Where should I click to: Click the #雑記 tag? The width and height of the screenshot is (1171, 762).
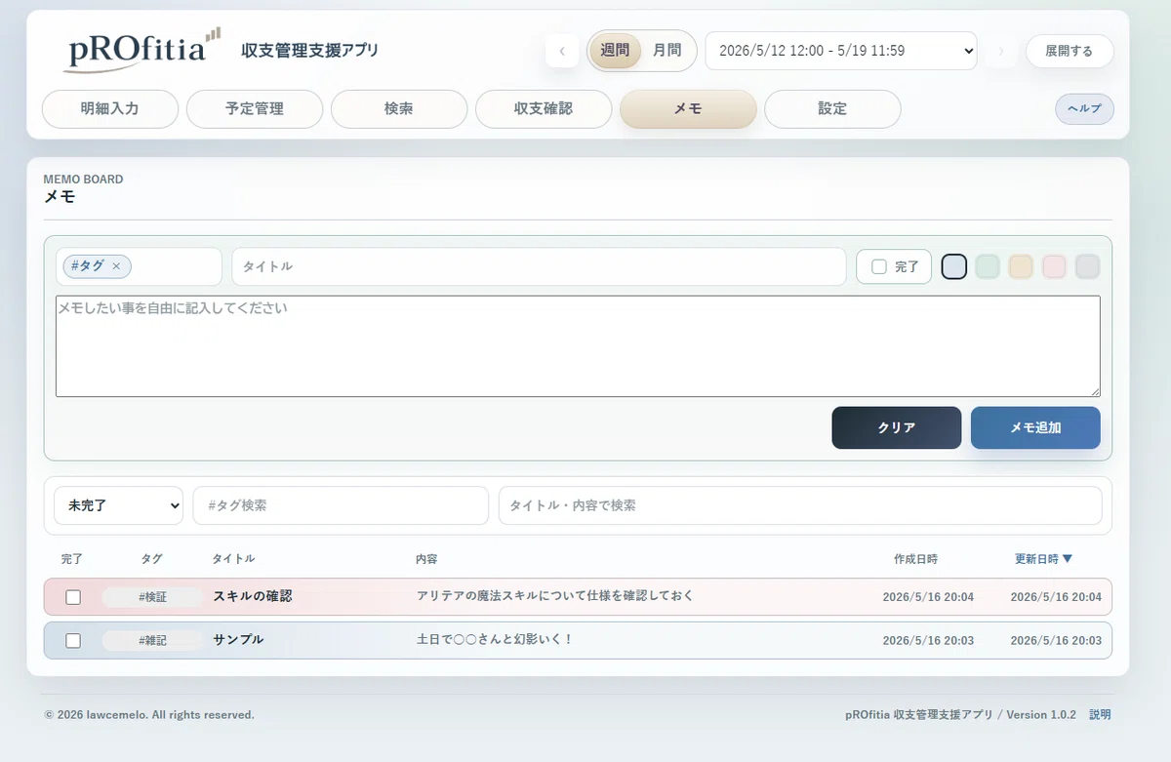(x=153, y=641)
